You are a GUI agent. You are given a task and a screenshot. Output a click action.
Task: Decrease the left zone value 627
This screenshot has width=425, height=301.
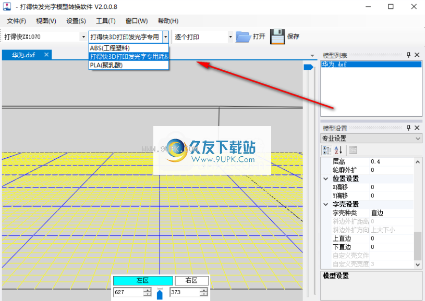coord(148,295)
